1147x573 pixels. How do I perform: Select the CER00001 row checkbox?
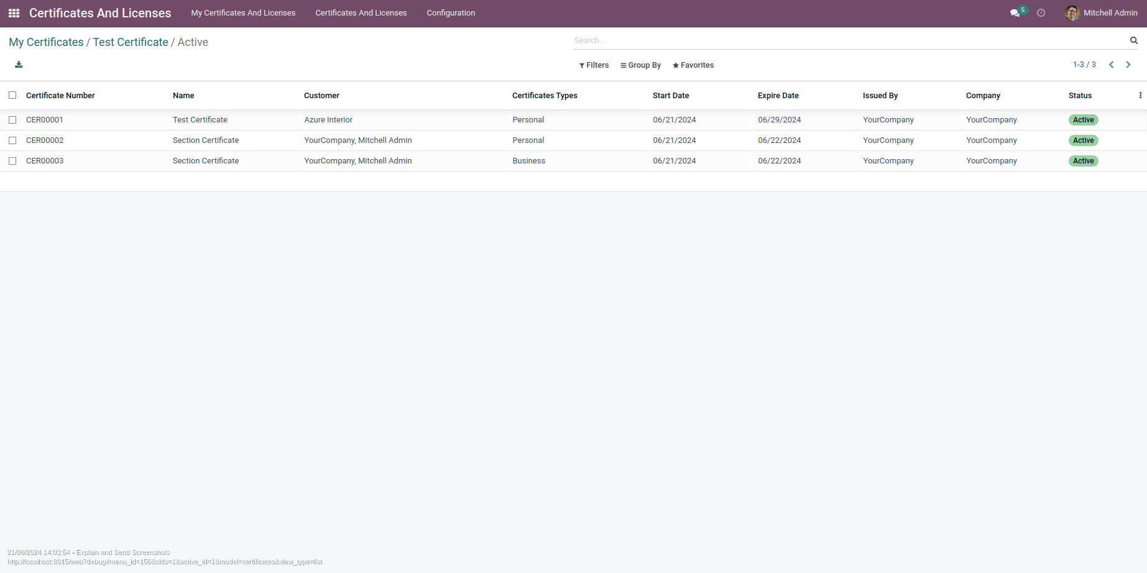pyautogui.click(x=12, y=120)
